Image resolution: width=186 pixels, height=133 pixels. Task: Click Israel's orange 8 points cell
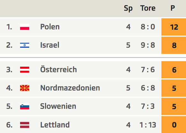[174, 45]
